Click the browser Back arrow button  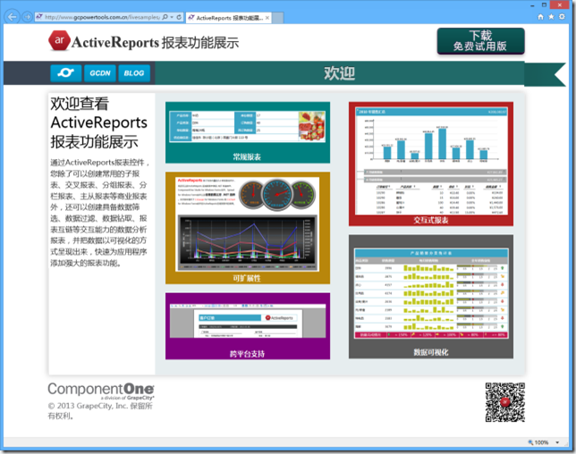click(x=13, y=17)
